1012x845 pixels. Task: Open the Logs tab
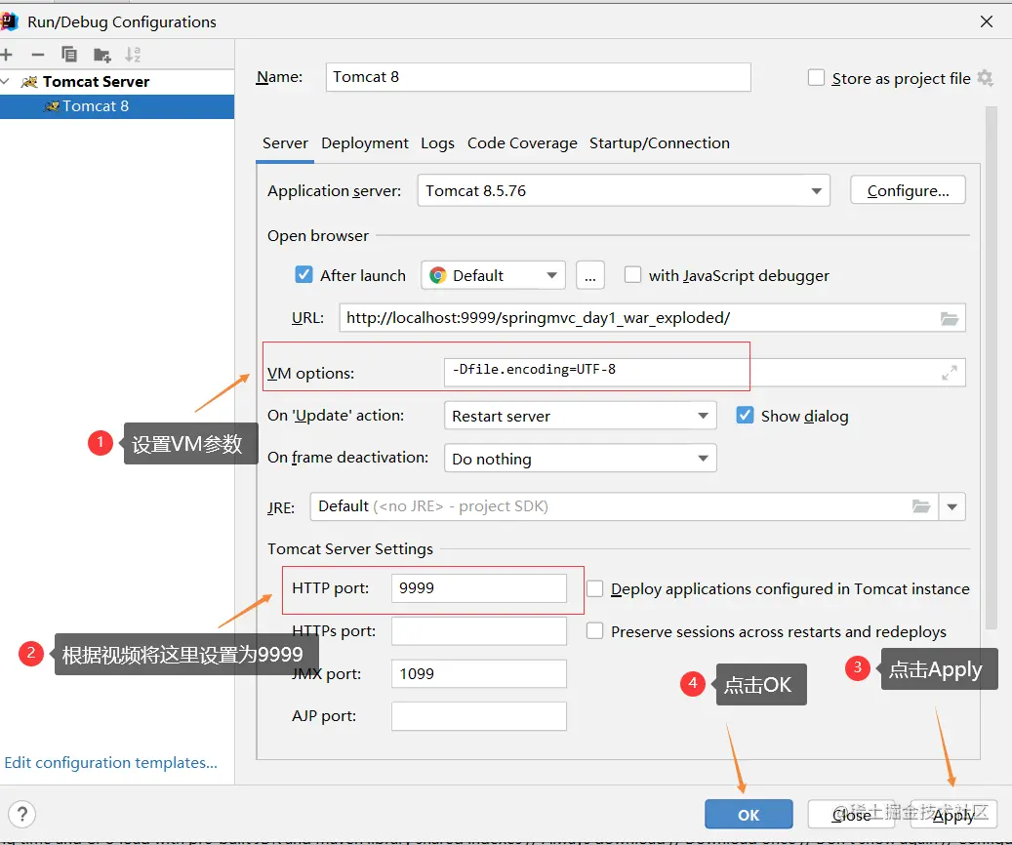(437, 143)
